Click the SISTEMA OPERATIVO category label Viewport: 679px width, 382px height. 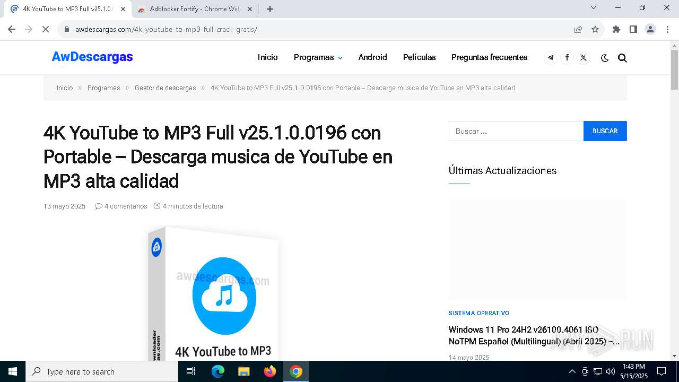(479, 313)
